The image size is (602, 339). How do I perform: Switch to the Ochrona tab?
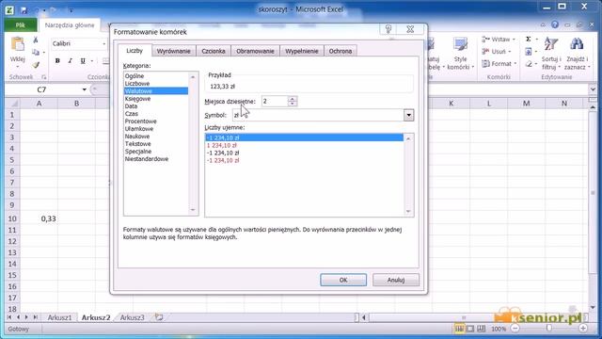click(x=341, y=51)
